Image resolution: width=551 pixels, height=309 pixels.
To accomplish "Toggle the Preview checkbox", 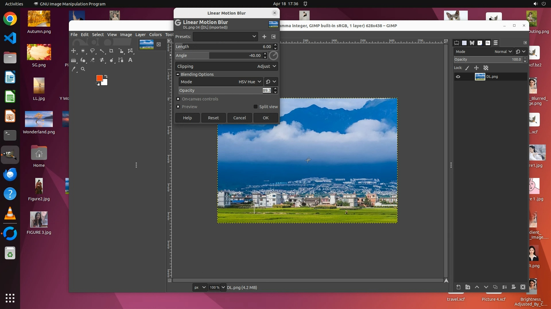I will click(x=178, y=107).
